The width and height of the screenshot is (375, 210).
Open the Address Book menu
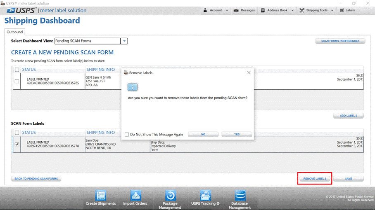[277, 10]
